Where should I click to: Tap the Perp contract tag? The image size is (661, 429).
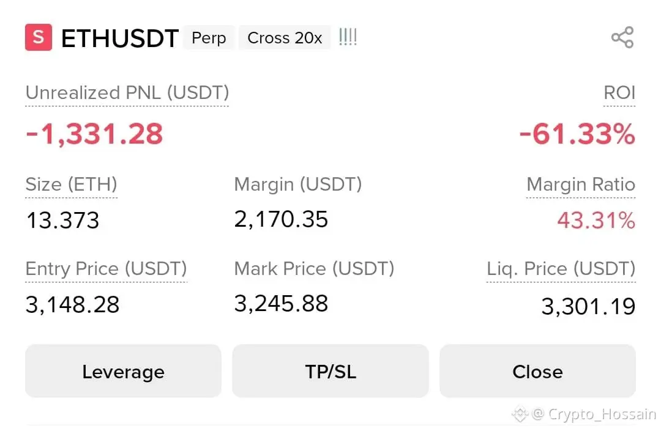[209, 38]
